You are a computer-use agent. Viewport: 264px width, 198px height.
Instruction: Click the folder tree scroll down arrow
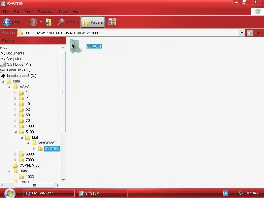(63, 180)
